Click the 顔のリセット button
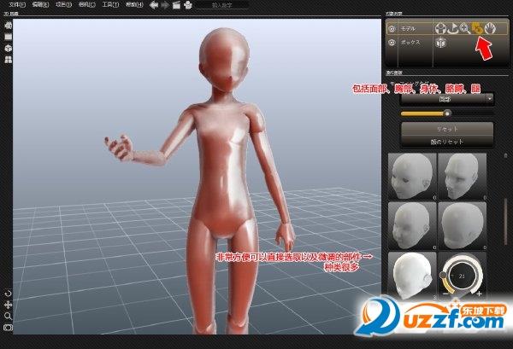This screenshot has height=349, width=513. click(446, 140)
